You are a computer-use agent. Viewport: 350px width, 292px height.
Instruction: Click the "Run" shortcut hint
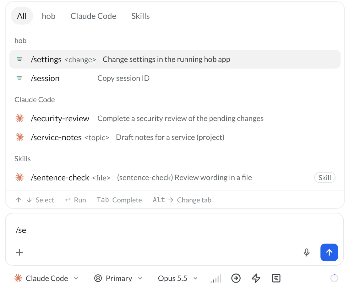tap(75, 200)
